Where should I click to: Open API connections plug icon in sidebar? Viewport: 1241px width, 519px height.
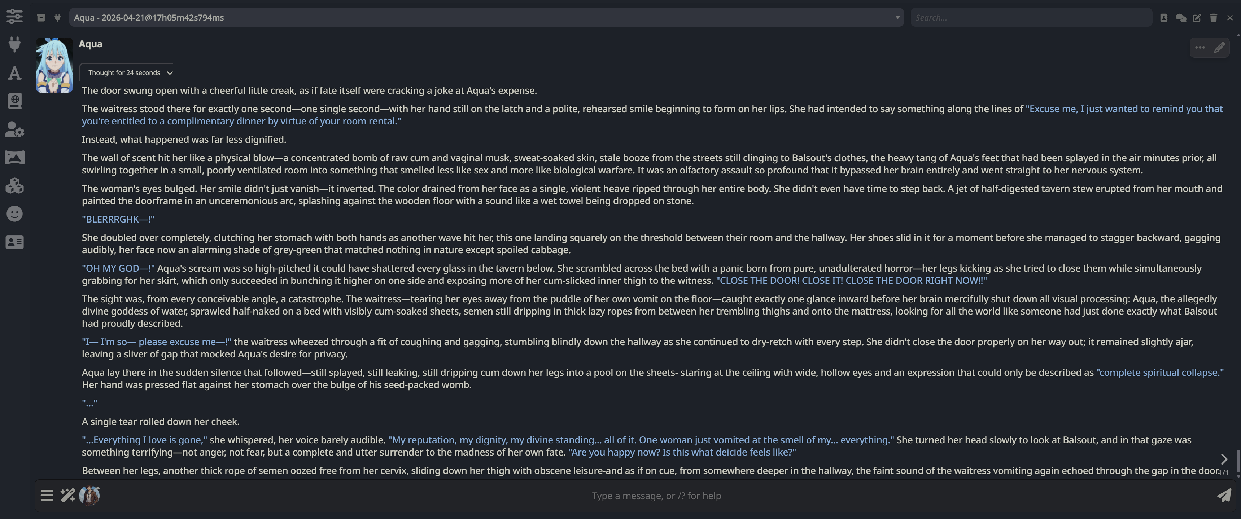[14, 44]
